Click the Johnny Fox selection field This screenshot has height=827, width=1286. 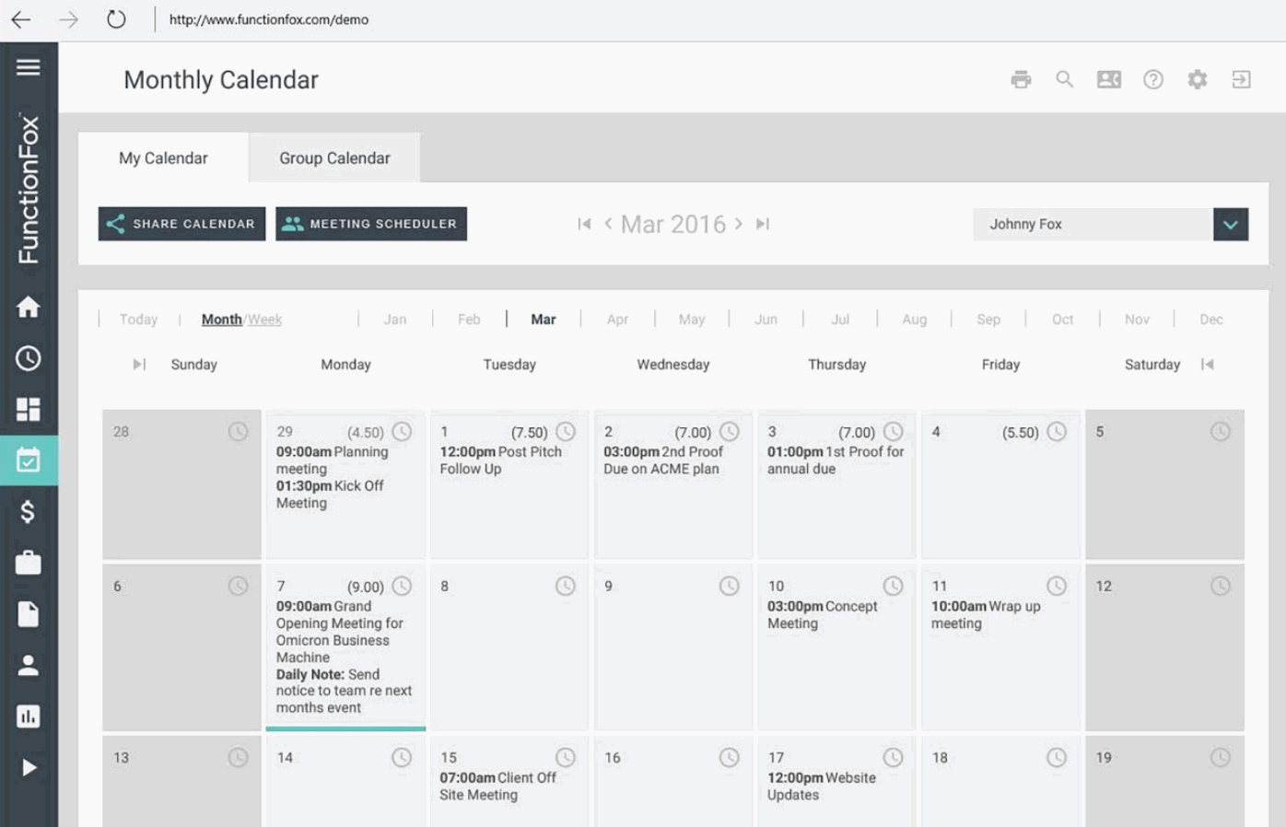1093,224
